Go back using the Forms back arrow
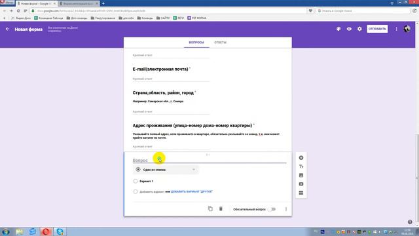The height and width of the screenshot is (236, 419). [x=7, y=29]
